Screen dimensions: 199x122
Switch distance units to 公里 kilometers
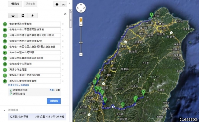click(58, 90)
